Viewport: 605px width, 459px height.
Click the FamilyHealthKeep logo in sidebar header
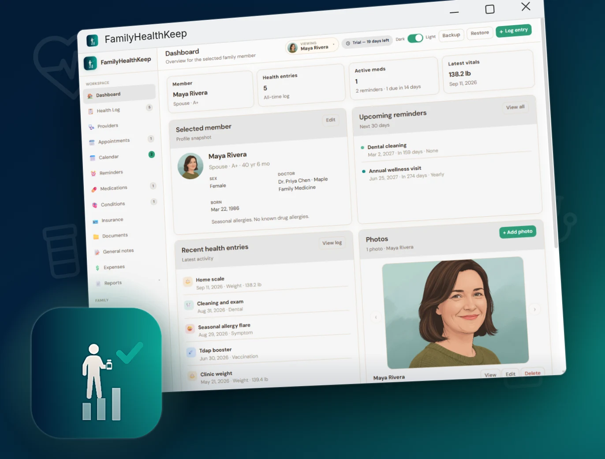(x=90, y=64)
